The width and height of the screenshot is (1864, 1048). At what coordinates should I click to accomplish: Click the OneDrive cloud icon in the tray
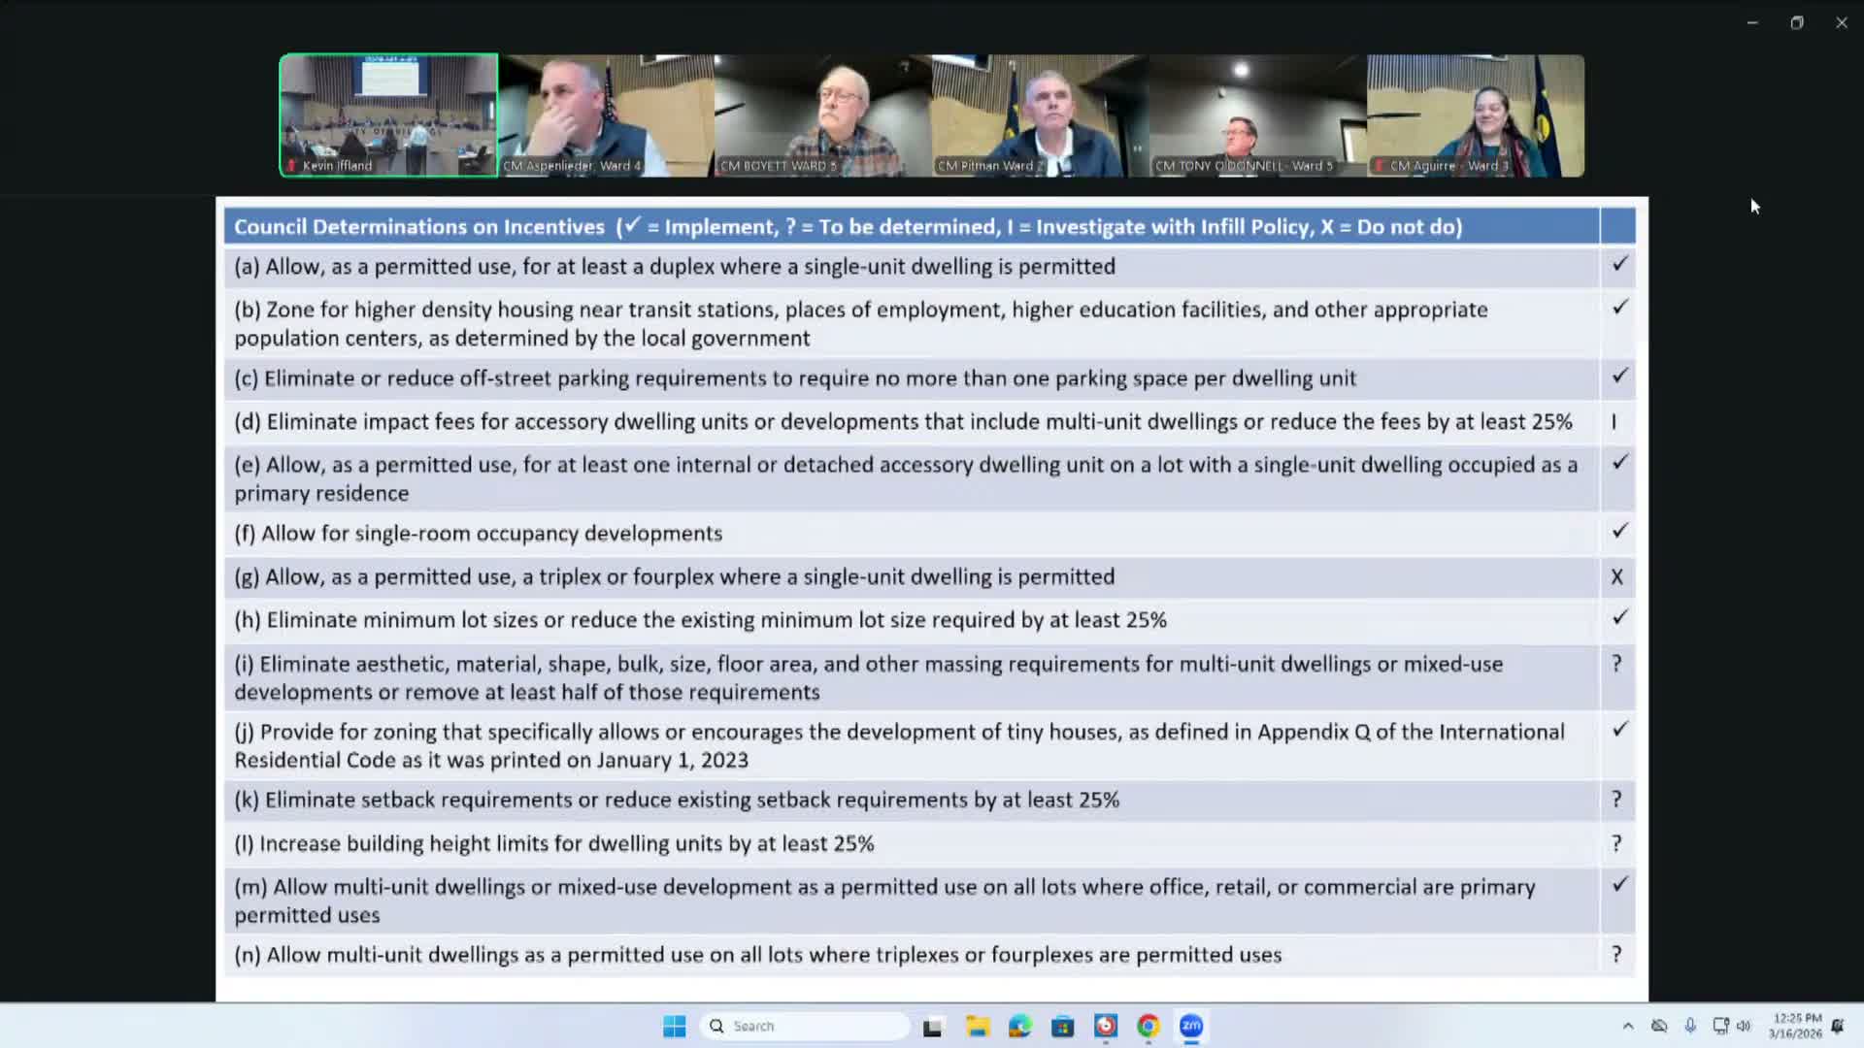click(1659, 1026)
